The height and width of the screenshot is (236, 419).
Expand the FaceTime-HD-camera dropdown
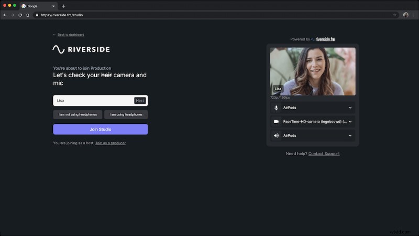click(x=350, y=121)
